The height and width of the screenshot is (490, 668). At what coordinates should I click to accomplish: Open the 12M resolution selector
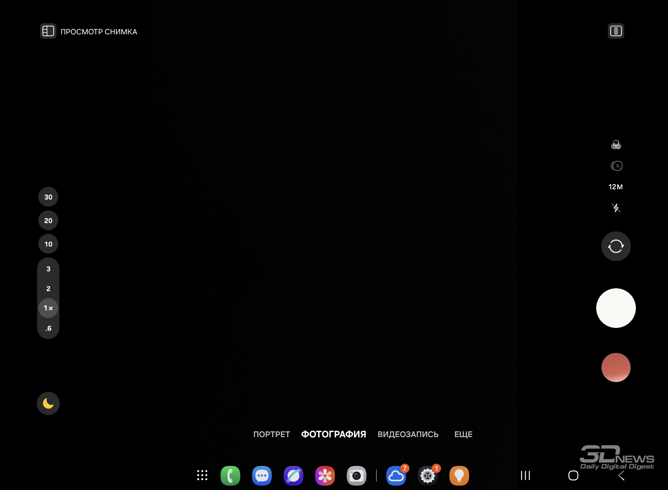point(615,187)
